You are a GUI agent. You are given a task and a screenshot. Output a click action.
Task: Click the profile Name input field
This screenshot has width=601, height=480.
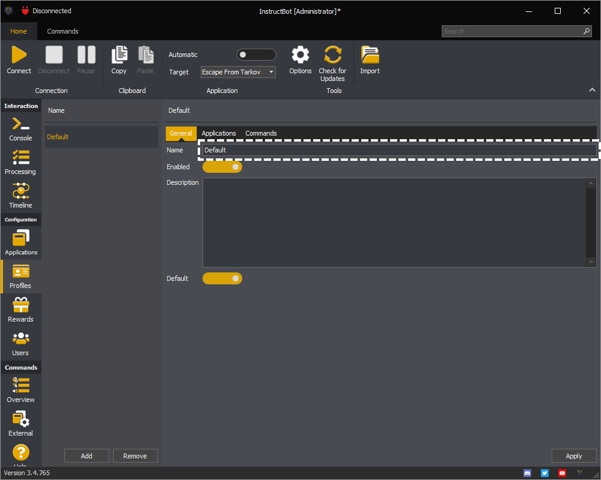coord(400,150)
